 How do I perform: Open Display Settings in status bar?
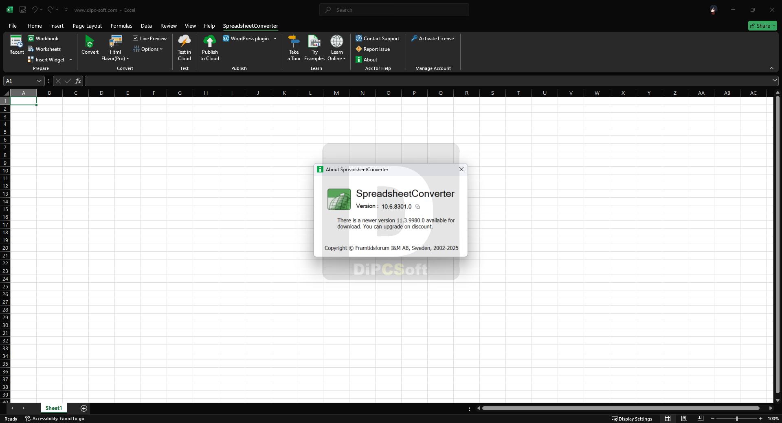(x=632, y=419)
